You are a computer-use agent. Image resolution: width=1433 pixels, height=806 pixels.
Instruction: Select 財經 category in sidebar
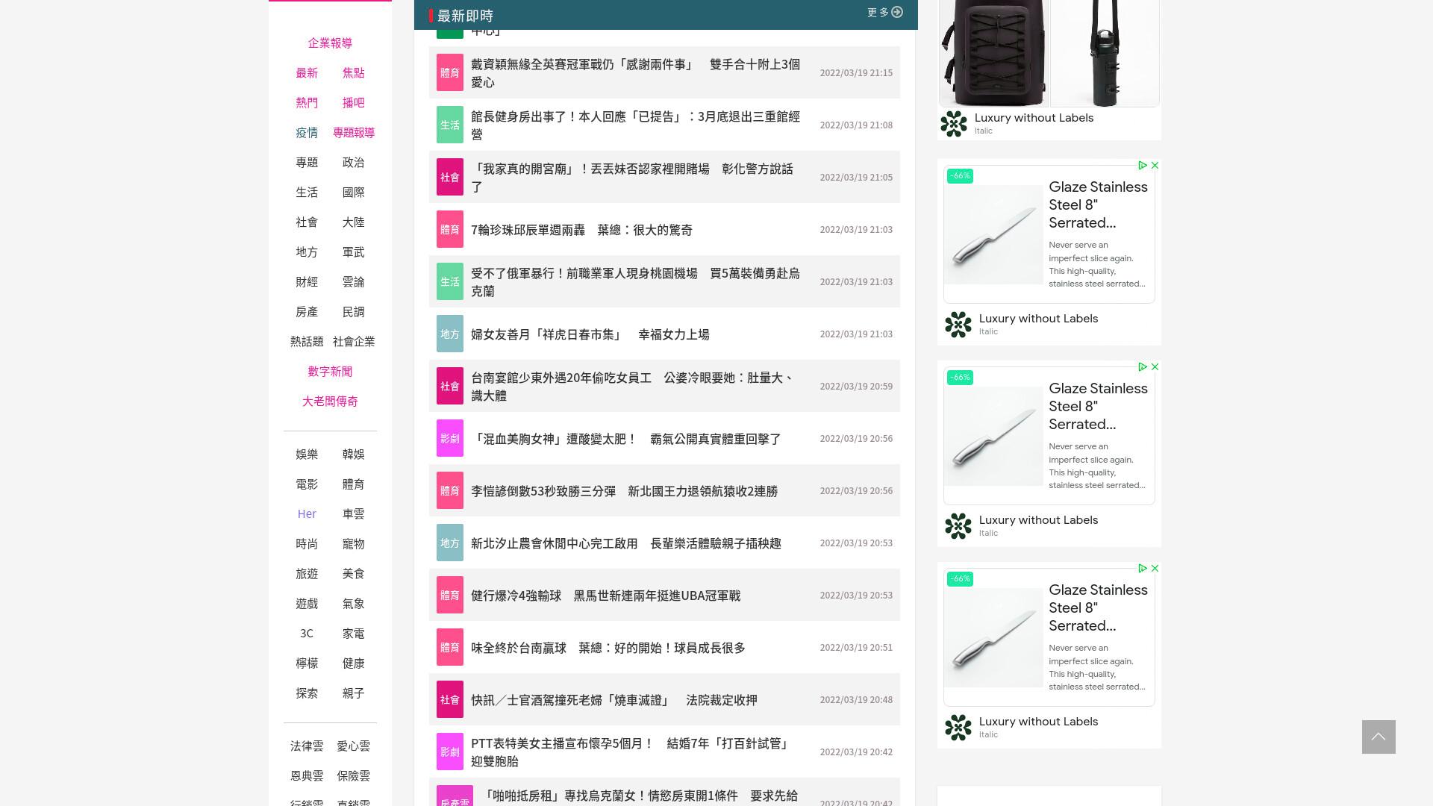(307, 282)
